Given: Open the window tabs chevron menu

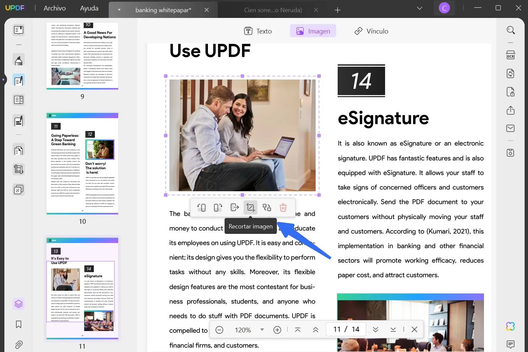Looking at the screenshot, I should [420, 8].
